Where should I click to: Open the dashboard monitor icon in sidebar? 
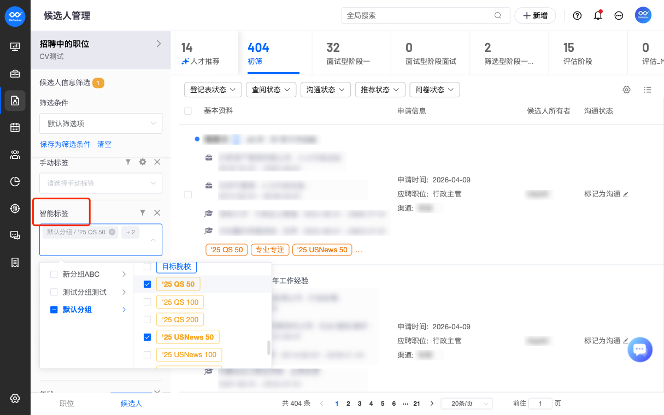pos(15,47)
